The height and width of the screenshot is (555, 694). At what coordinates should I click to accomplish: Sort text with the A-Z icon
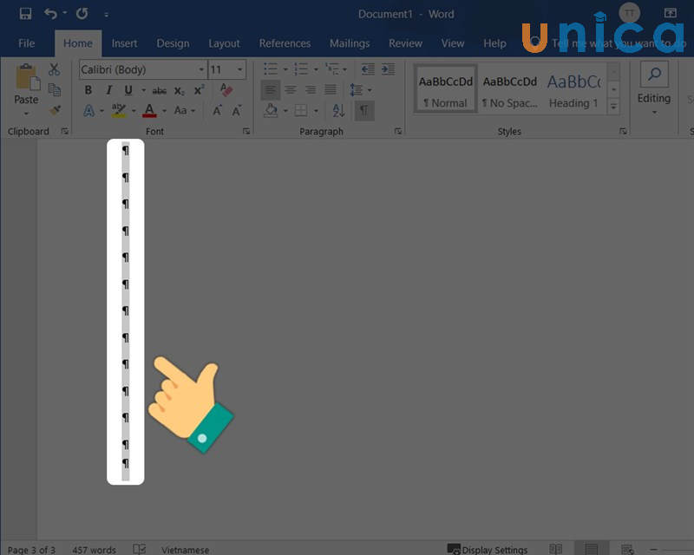point(338,111)
